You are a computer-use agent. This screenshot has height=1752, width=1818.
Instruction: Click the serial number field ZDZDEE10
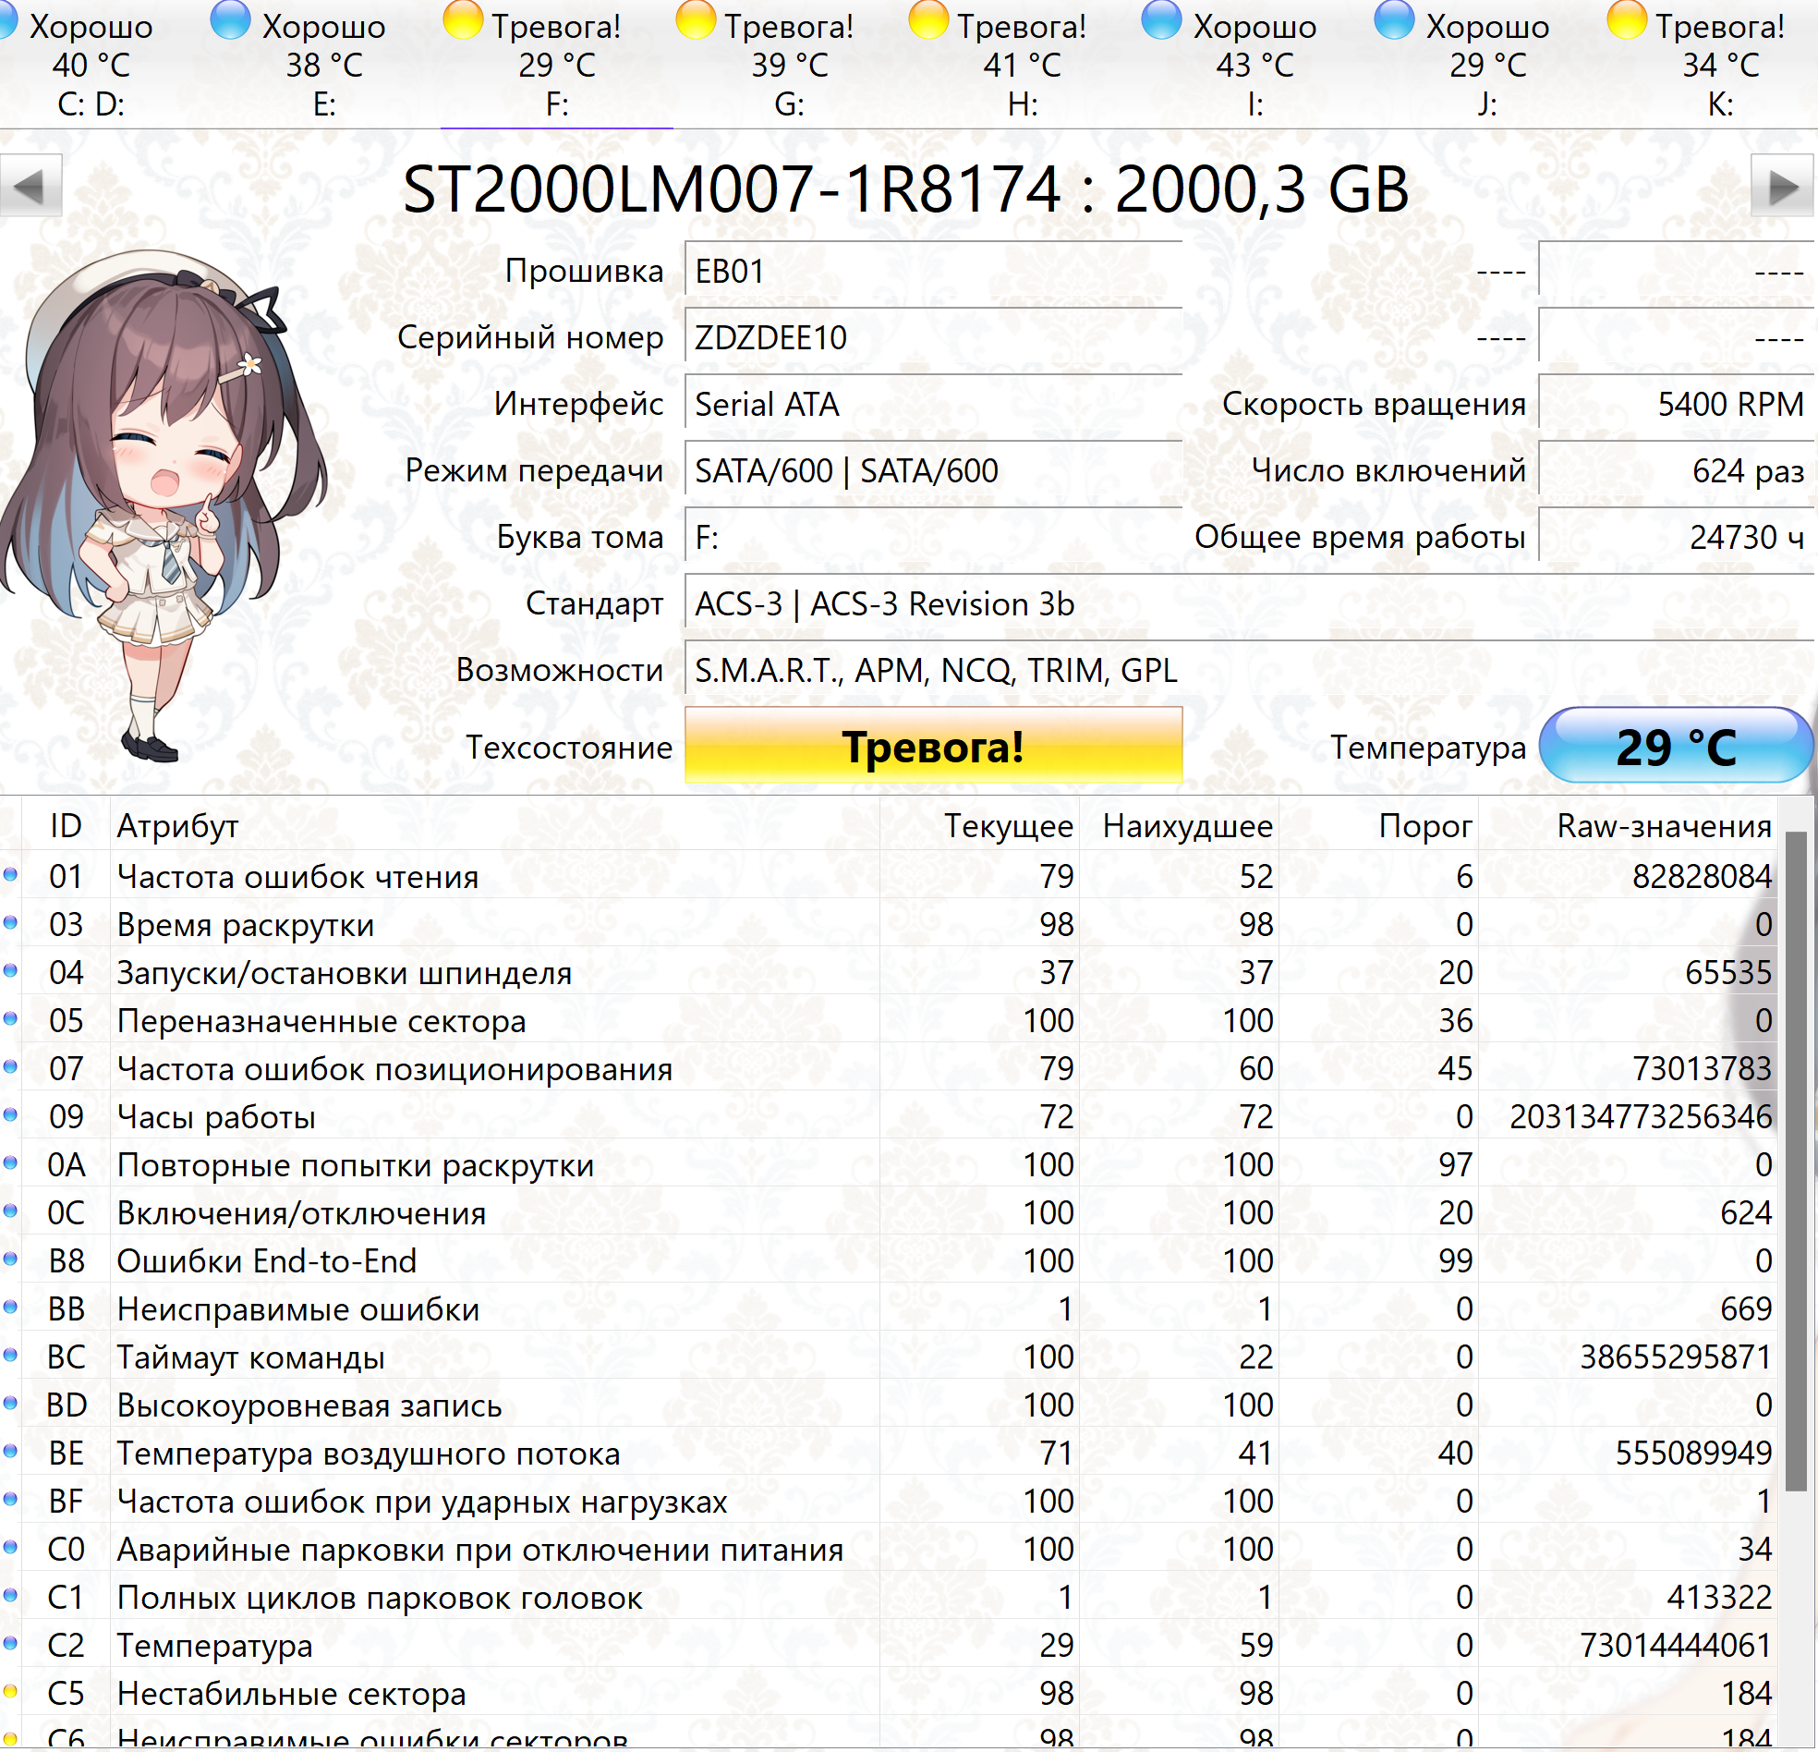point(933,337)
